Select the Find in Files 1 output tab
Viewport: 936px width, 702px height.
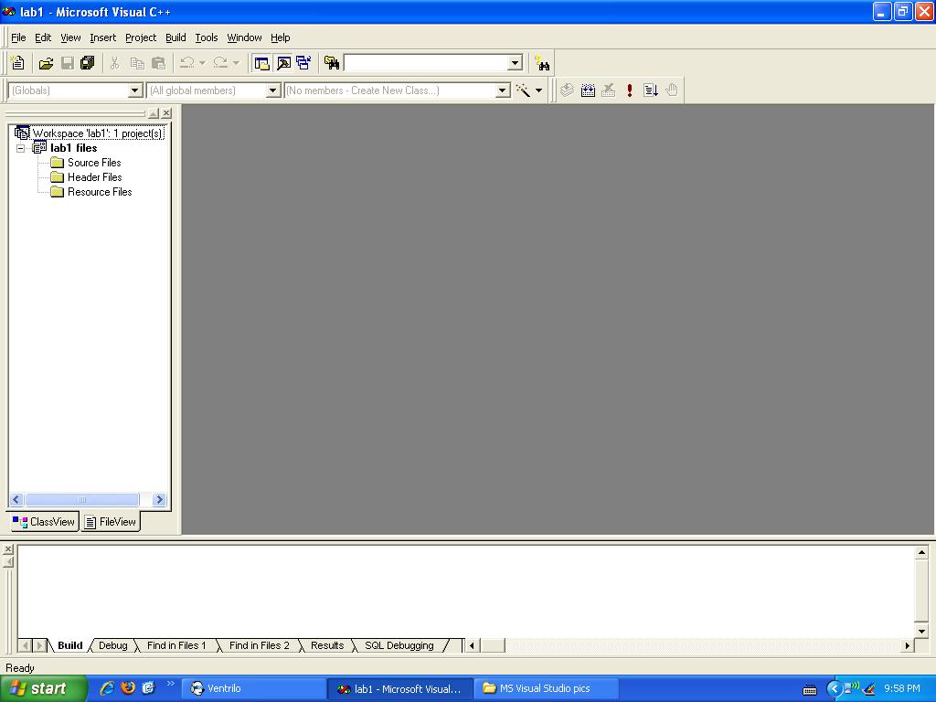(x=176, y=645)
